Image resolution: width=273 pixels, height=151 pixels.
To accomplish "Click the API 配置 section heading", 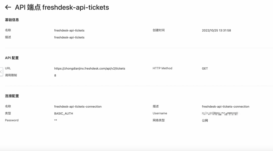I will point(12,58).
